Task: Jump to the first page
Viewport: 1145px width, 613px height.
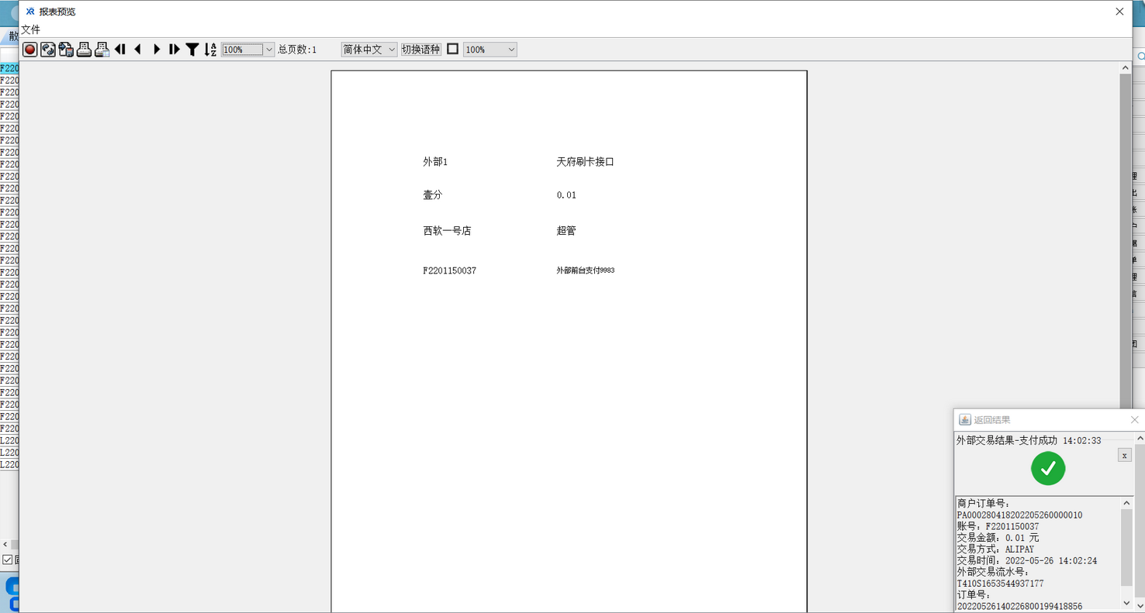Action: 120,50
